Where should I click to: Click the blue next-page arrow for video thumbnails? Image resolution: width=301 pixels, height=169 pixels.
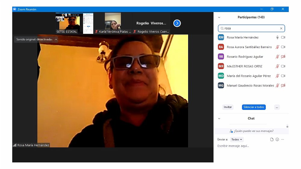[177, 23]
